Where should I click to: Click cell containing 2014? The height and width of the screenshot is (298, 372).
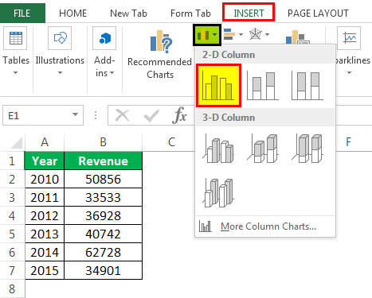(x=45, y=252)
